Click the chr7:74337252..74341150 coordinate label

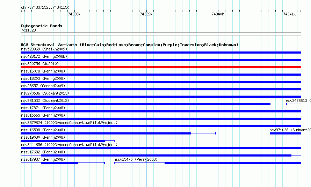(x=45, y=7)
